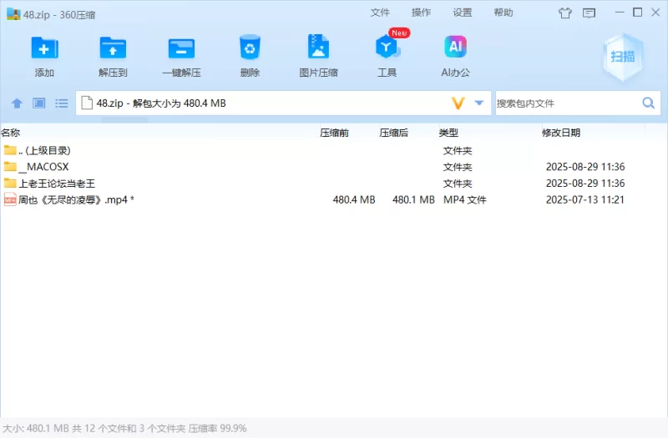
Task: Switch to list detail view mode
Action: (61, 103)
